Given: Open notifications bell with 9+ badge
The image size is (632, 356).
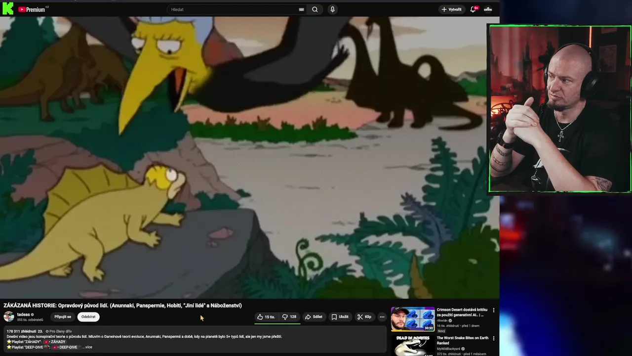Looking at the screenshot, I should pyautogui.click(x=474, y=9).
